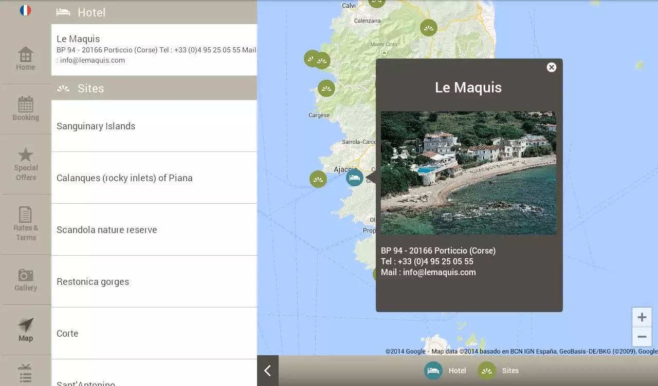Select the Map navigation item

(x=25, y=330)
